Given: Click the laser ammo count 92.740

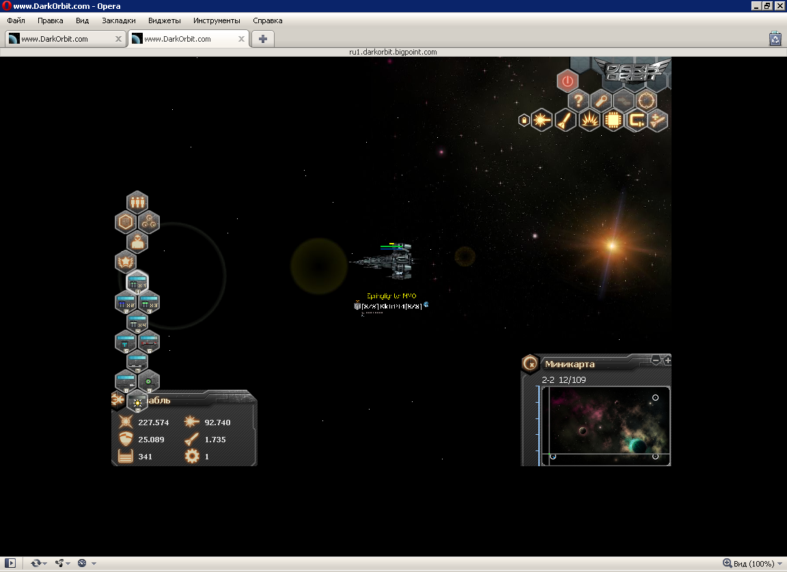Looking at the screenshot, I should coord(217,423).
